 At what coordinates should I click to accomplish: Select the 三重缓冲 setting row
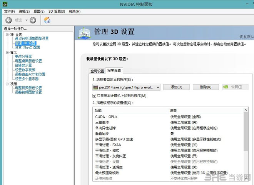[x=168, y=123]
